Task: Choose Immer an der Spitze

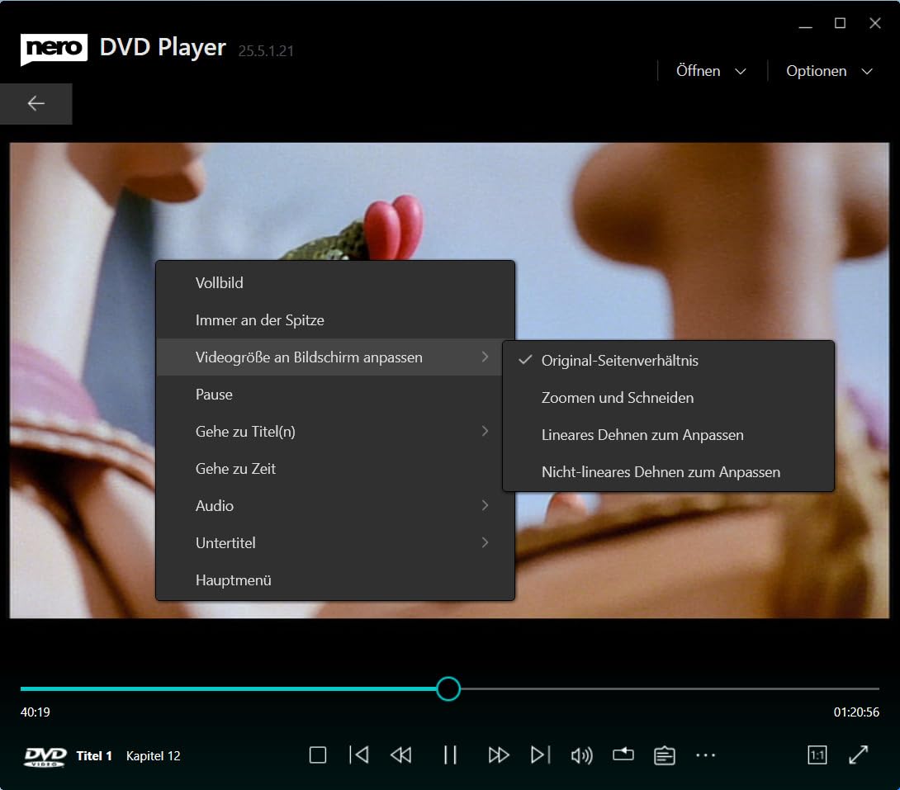Action: click(x=335, y=320)
